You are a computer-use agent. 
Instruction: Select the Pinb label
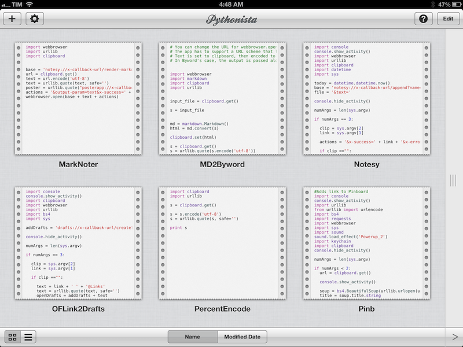click(366, 309)
